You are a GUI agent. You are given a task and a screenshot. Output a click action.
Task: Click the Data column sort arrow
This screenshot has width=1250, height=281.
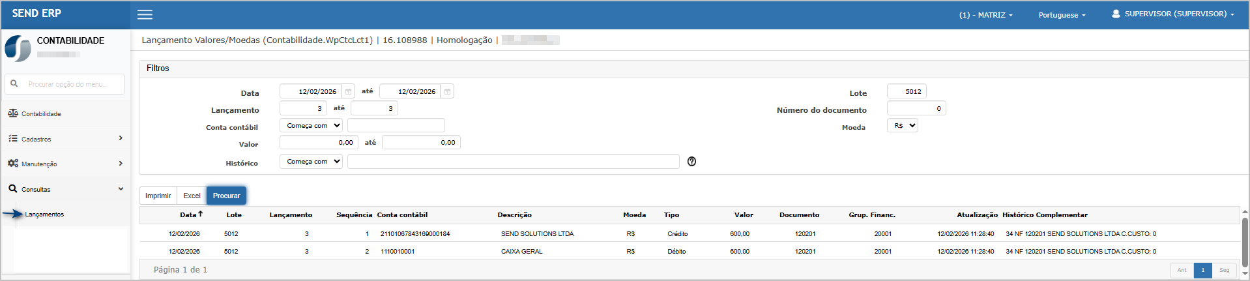tap(201, 214)
